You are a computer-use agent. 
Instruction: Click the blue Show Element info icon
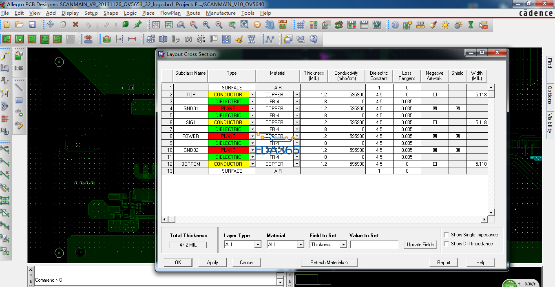[x=395, y=25]
